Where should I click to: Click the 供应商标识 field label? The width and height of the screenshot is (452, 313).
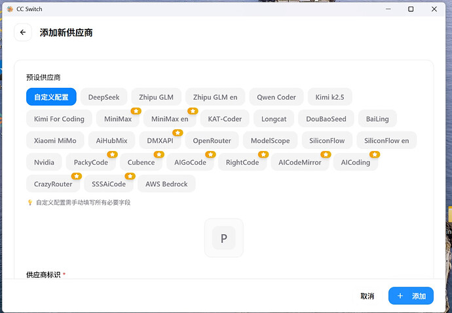click(43, 274)
